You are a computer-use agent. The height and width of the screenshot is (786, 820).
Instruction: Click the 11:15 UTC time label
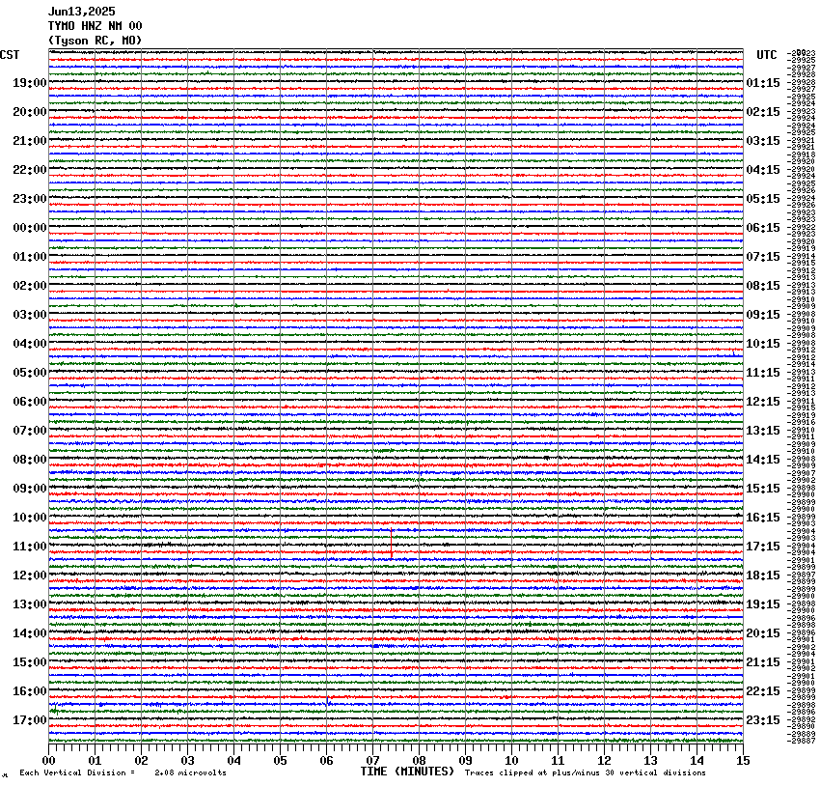[763, 373]
